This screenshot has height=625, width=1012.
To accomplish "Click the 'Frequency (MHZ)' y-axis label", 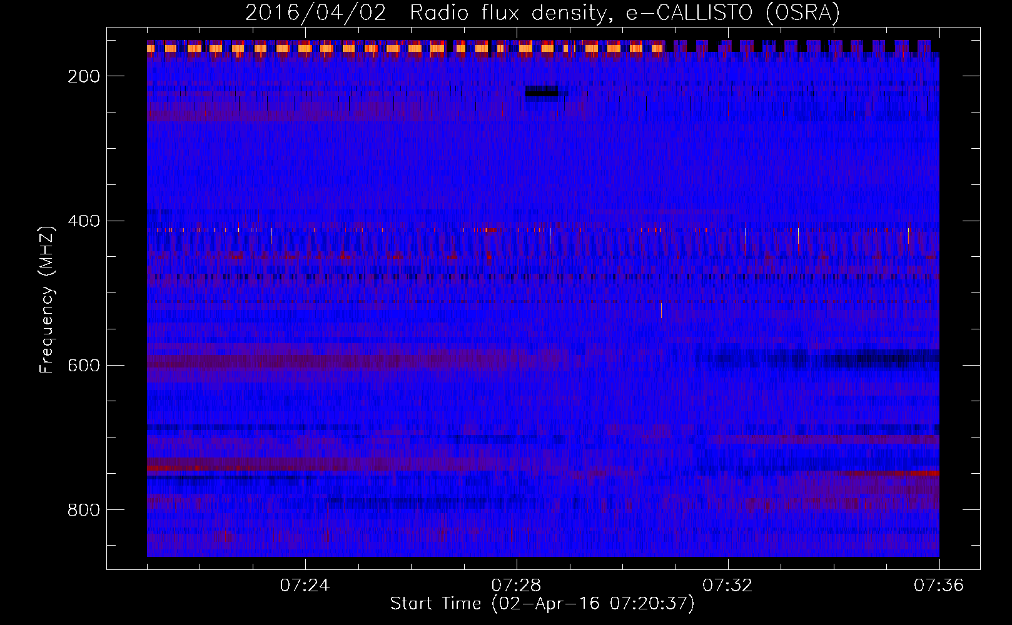I will point(47,299).
